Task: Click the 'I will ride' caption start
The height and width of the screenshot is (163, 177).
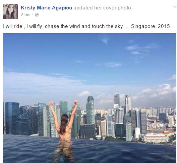Action: pyautogui.click(x=13, y=26)
